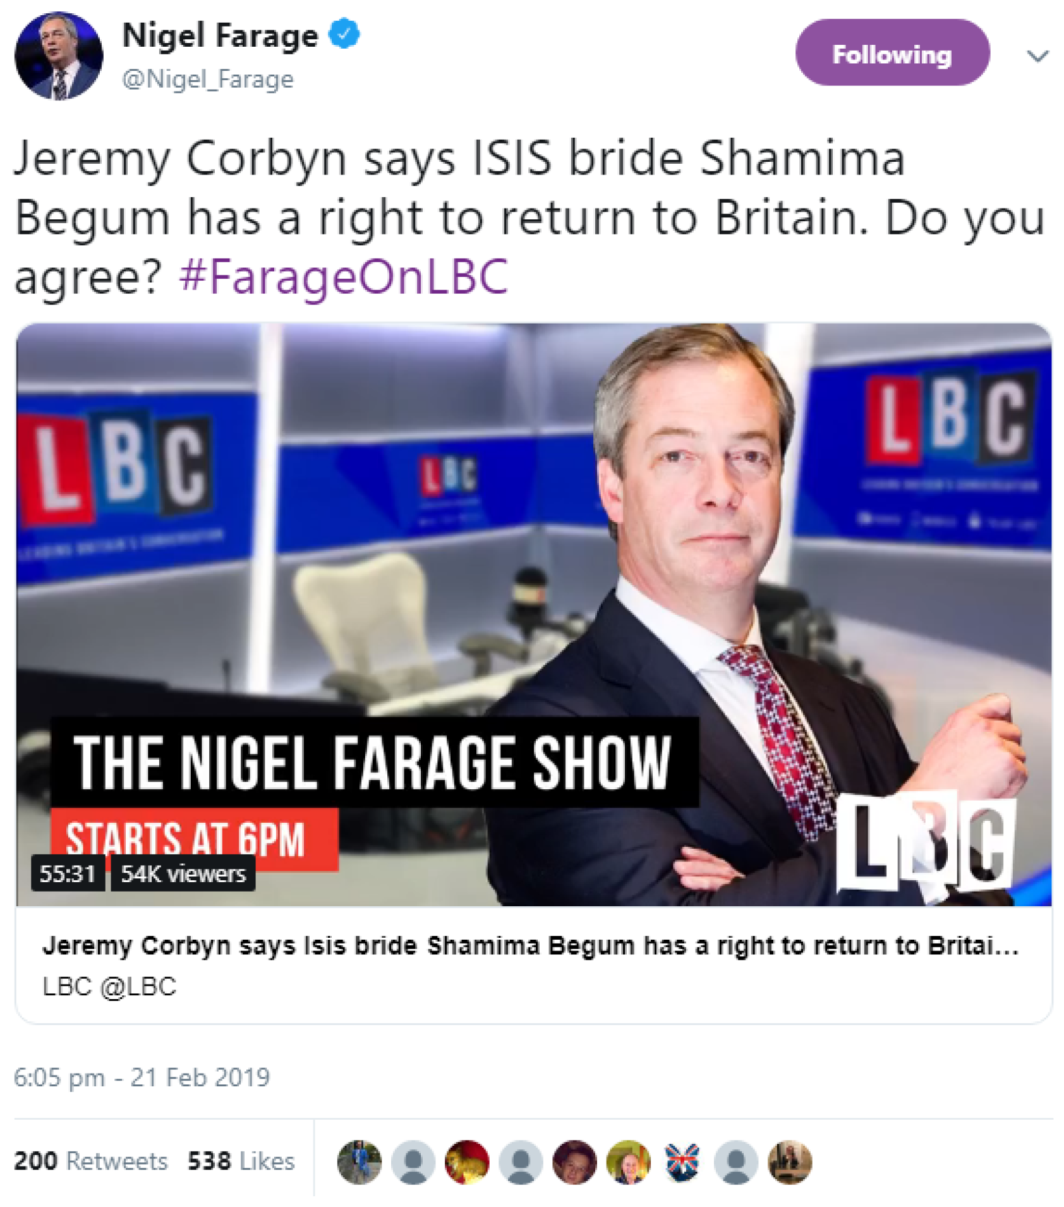The image size is (1064, 1207).
Task: View the 200 Retweets list
Action: pyautogui.click(x=91, y=1162)
